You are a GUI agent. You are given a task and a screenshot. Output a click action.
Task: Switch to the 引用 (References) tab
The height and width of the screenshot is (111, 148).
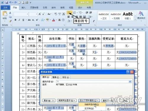[45, 7]
